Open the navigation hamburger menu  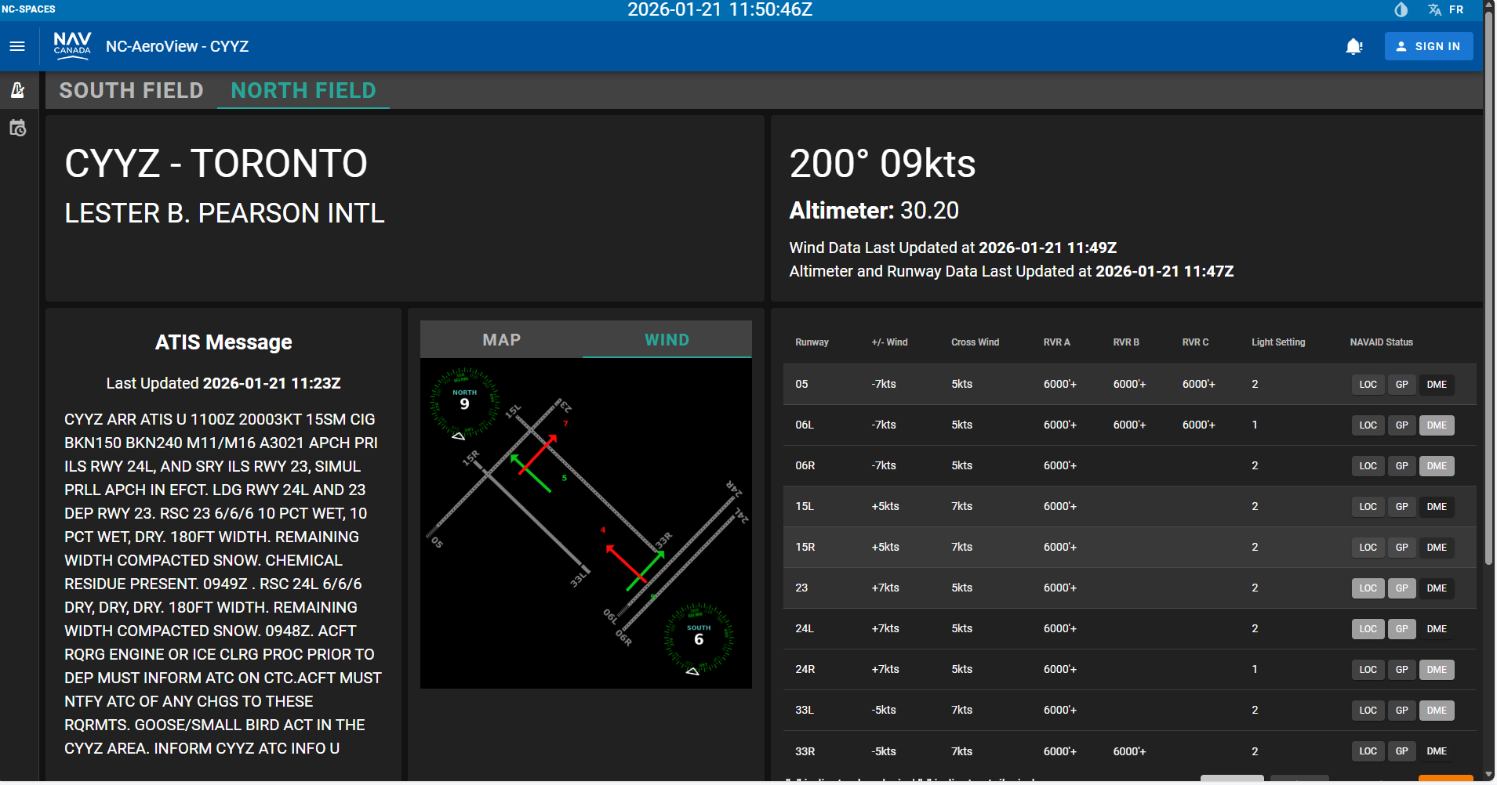(x=17, y=46)
